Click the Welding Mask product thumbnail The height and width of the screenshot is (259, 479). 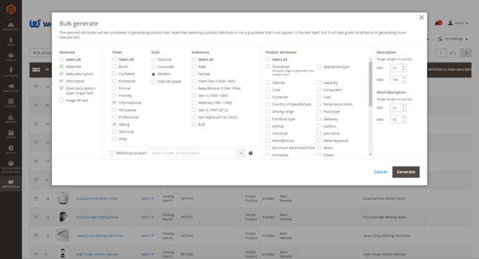(62, 217)
